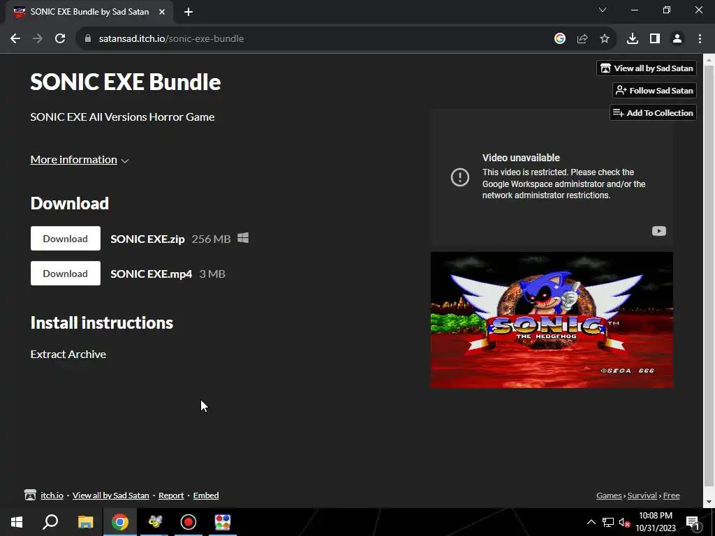Viewport: 715px width, 536px height.
Task: Click the Embed link in footer
Action: pos(206,496)
